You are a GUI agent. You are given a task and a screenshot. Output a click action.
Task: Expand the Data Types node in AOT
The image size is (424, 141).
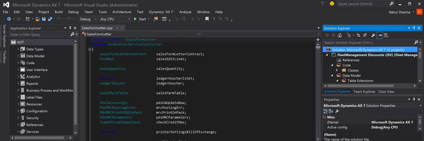18,49
